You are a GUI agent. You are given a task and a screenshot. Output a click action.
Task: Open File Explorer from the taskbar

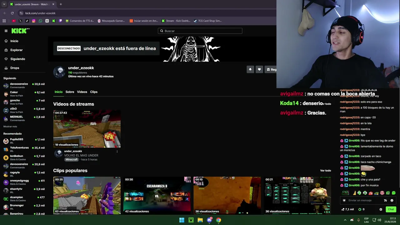coord(200,220)
